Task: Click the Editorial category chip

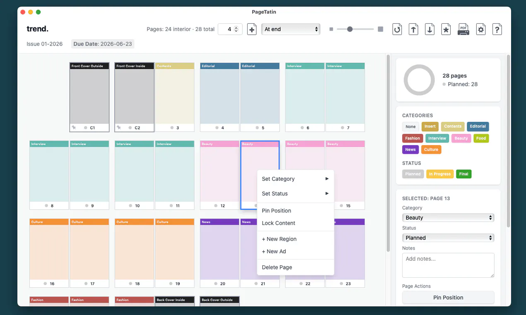Action: 478,126
